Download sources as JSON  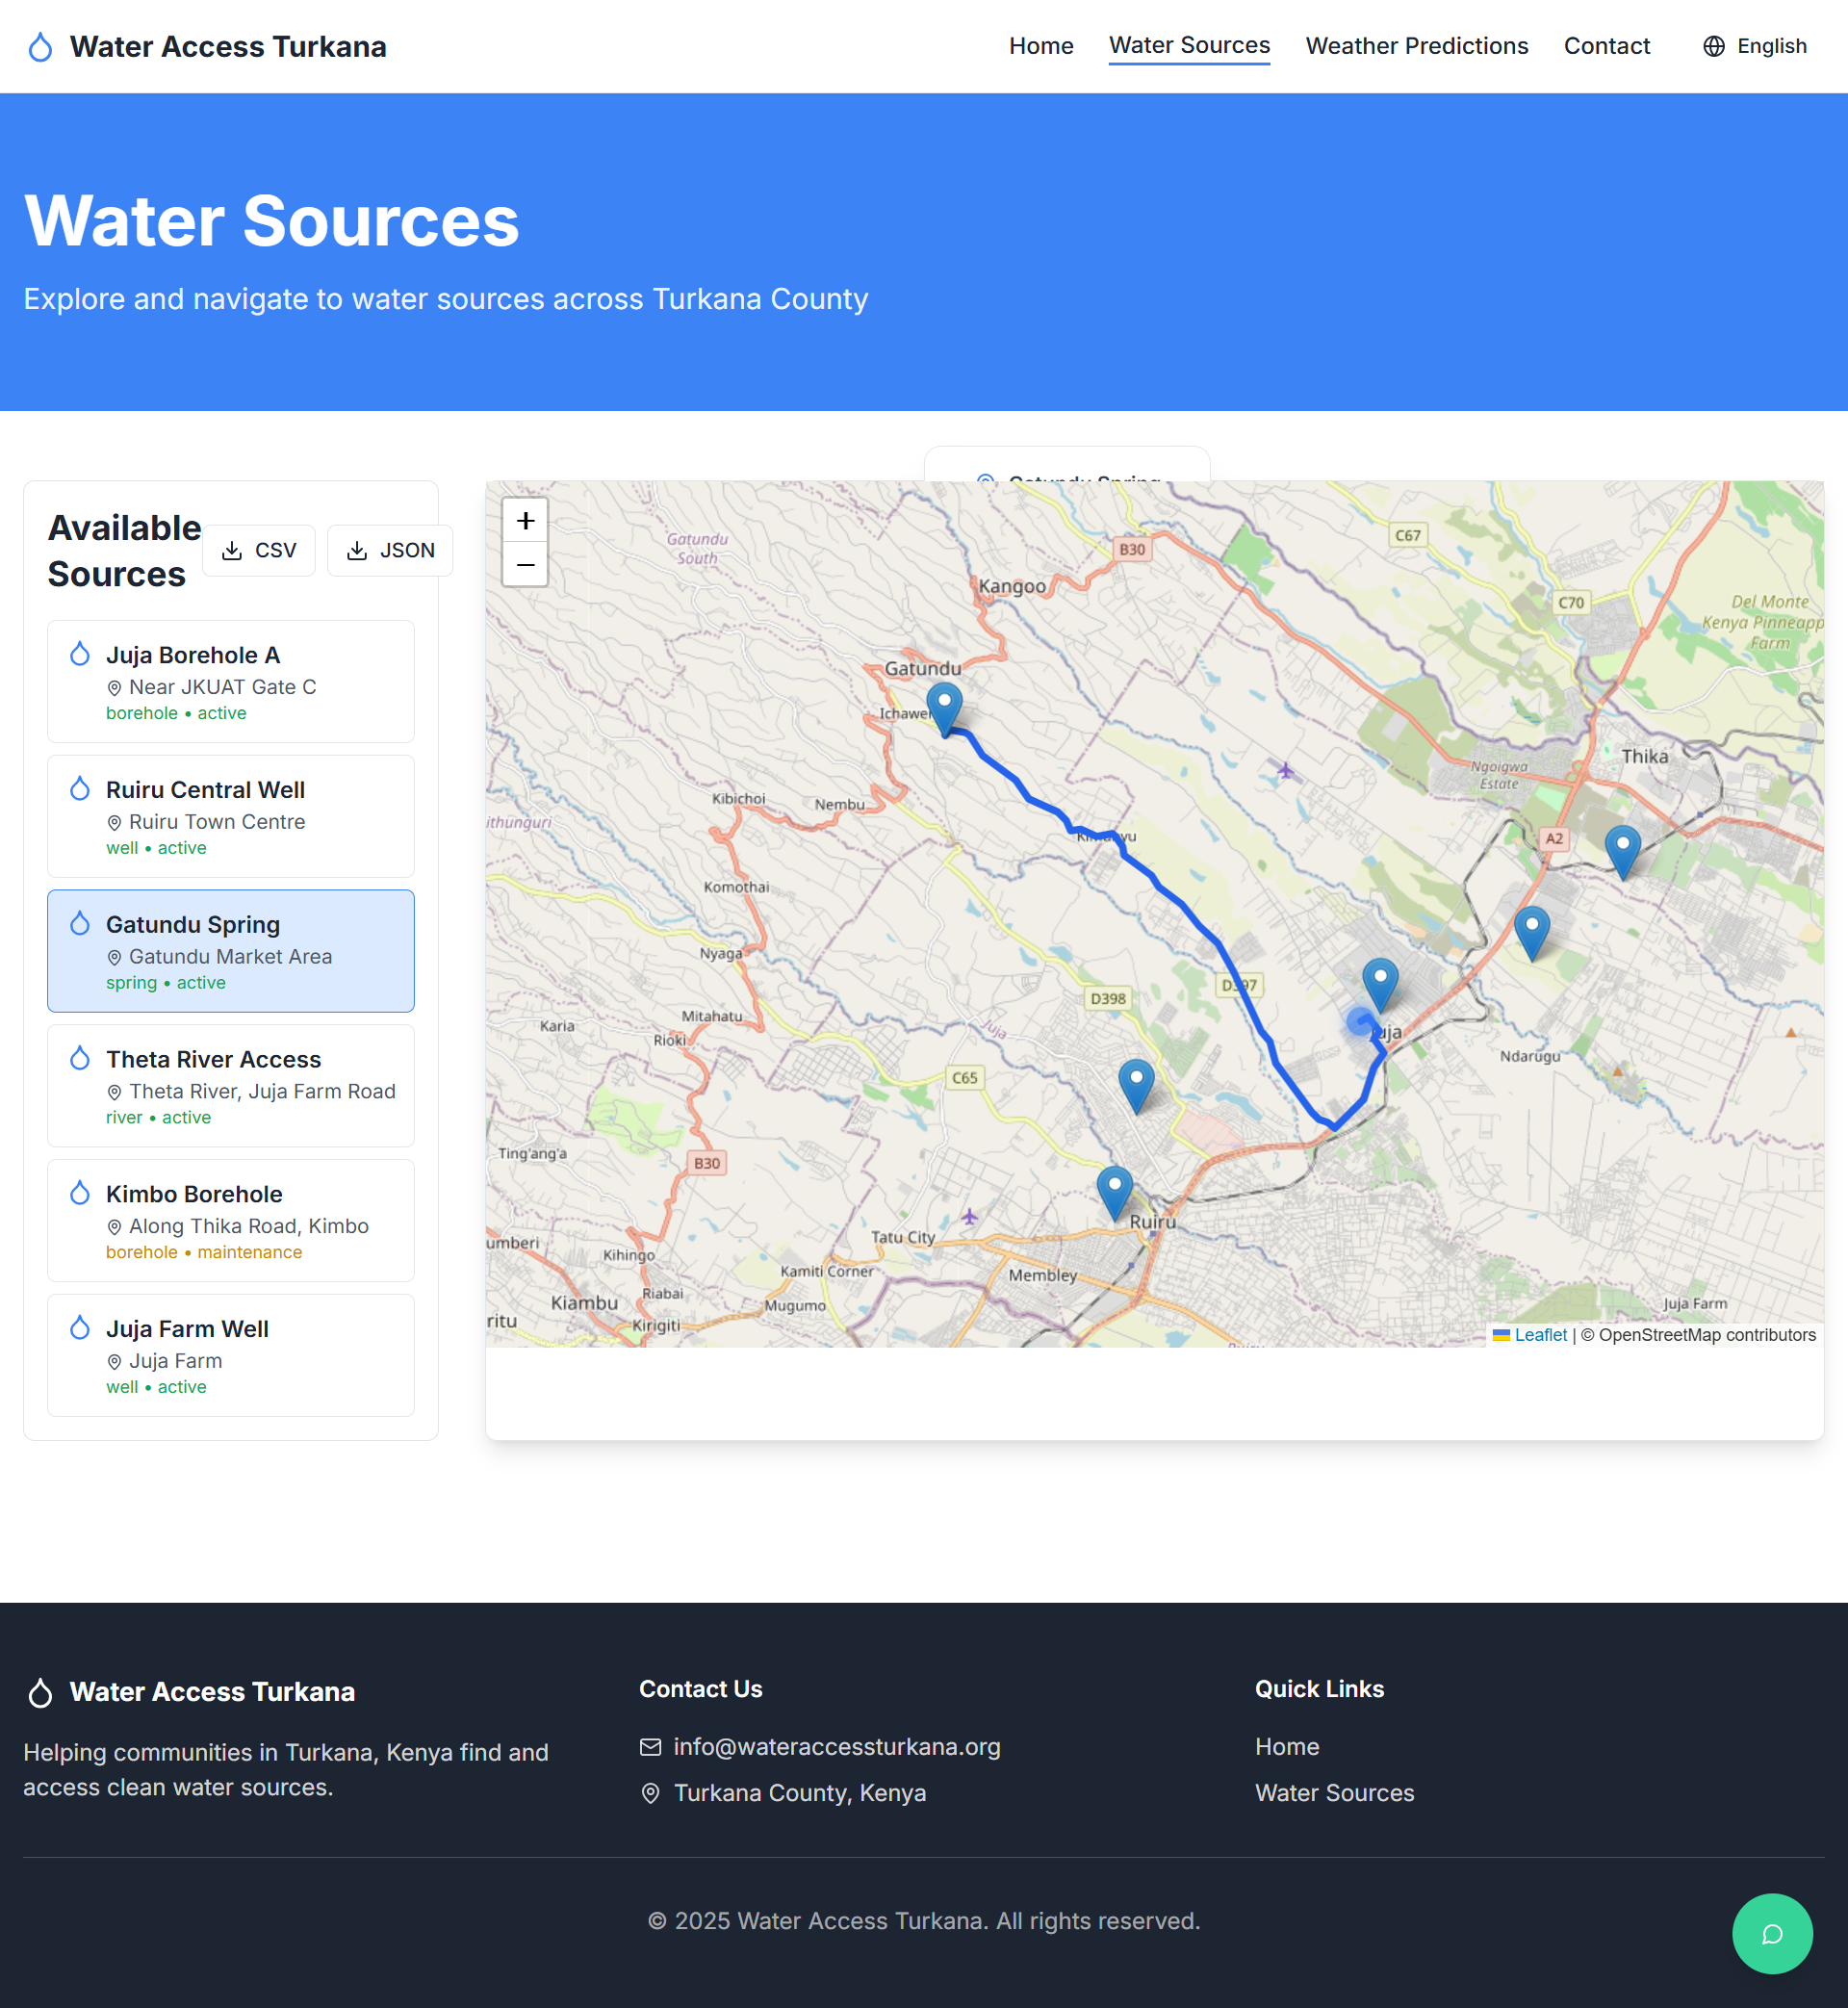[390, 551]
